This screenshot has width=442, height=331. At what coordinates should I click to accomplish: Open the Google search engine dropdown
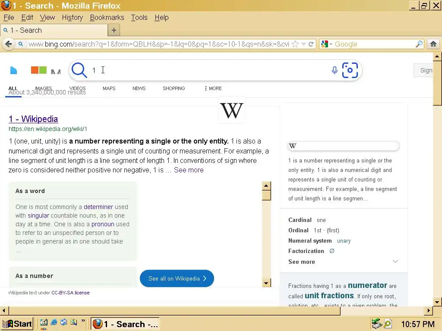tap(326, 44)
